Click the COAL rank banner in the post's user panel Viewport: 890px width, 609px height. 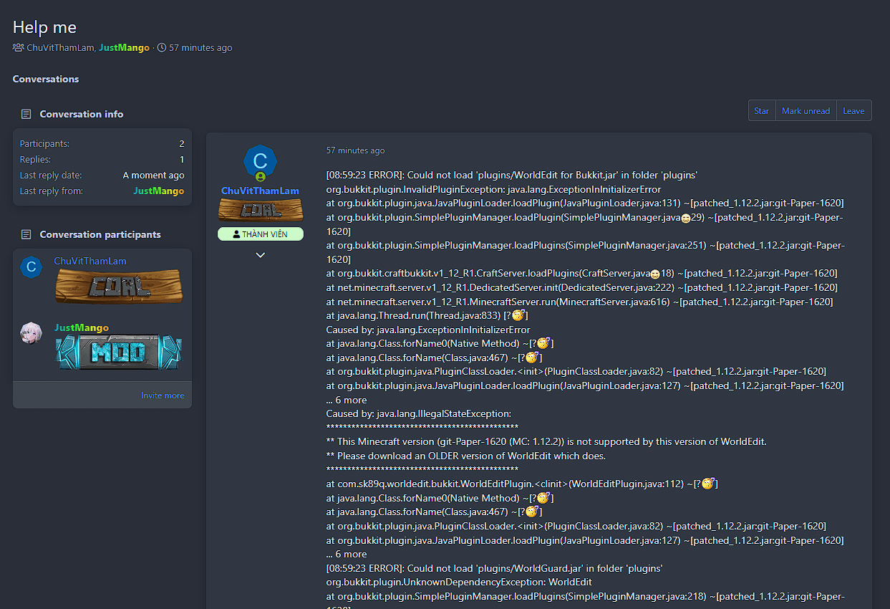point(260,210)
